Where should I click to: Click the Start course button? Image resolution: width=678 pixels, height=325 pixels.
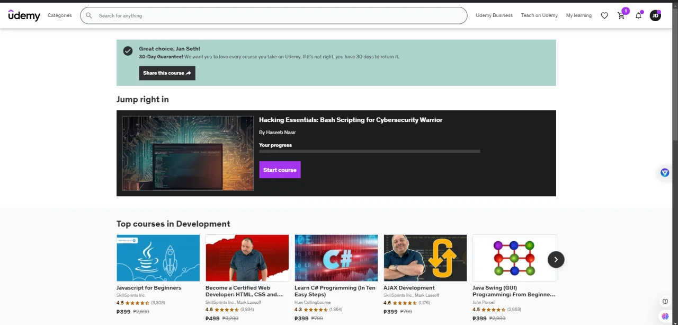click(280, 170)
